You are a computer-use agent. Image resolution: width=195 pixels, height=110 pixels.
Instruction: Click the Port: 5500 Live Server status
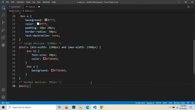coord(179,103)
